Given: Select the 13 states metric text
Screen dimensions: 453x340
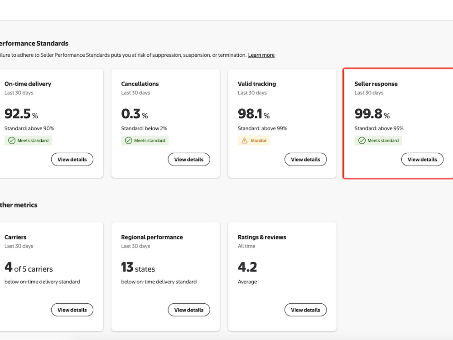Looking at the screenshot, I should click(138, 267).
